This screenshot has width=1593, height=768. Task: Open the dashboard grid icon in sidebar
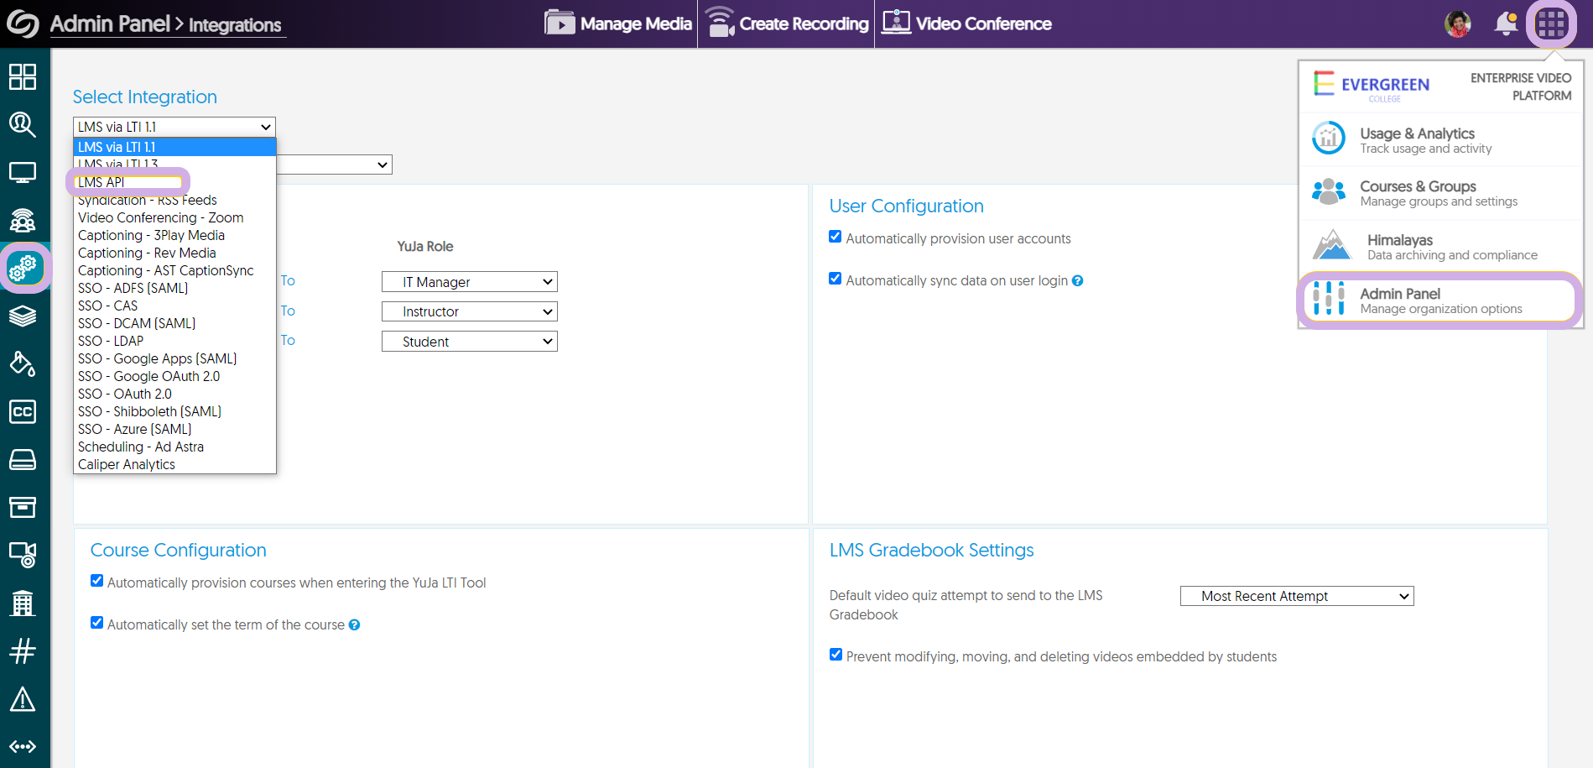(23, 76)
